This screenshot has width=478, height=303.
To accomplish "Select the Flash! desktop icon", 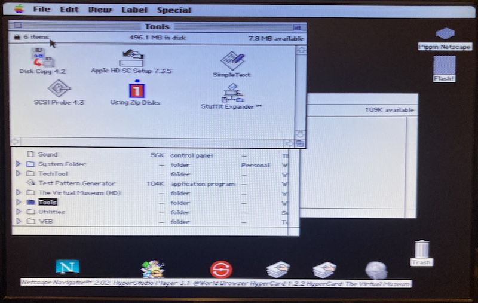I will tap(445, 65).
